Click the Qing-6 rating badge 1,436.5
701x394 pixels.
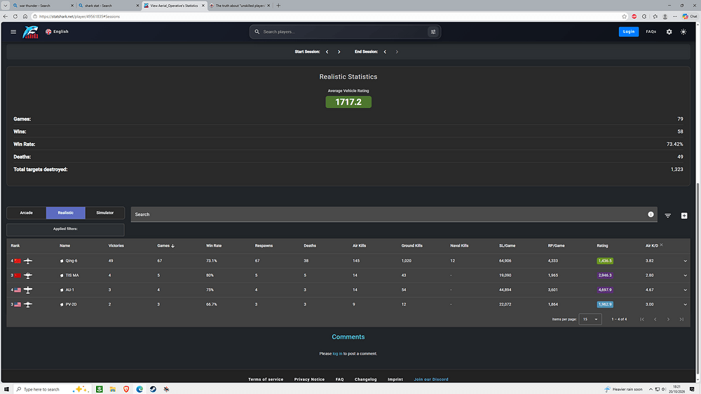pos(605,261)
